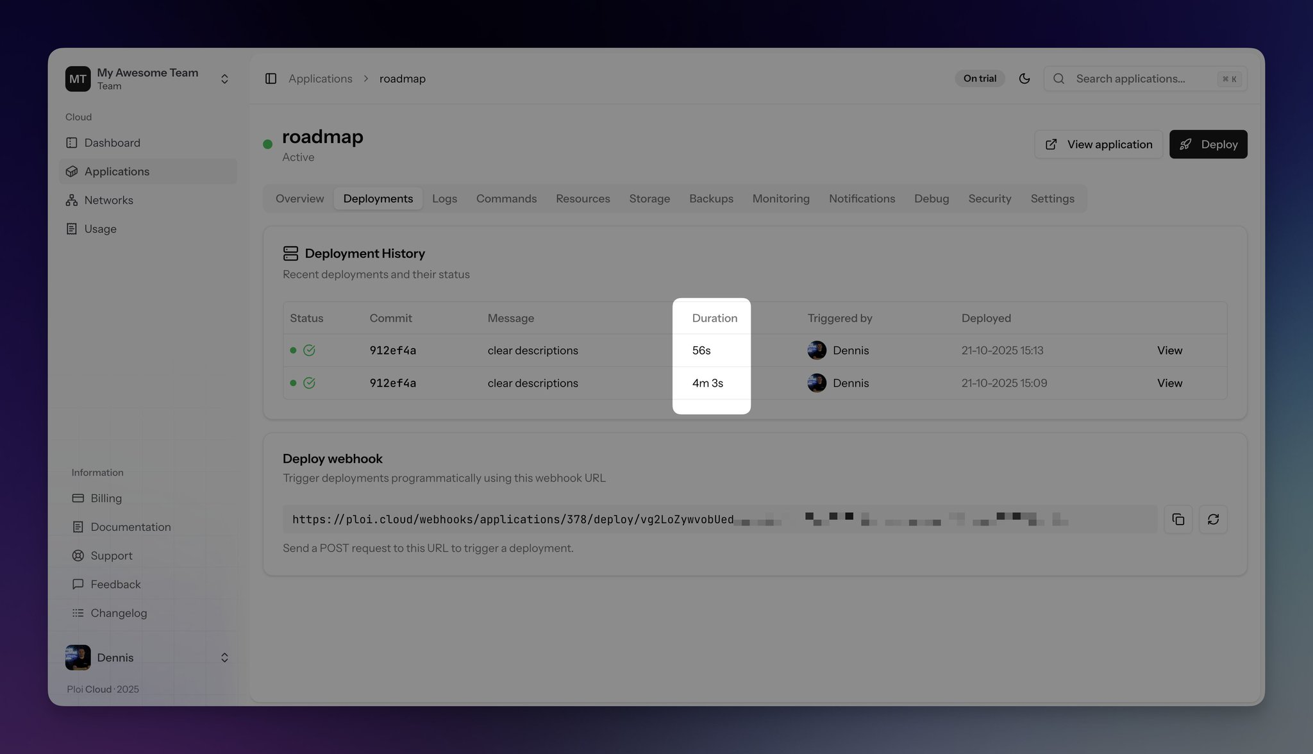Go to Networks section
This screenshot has width=1313, height=754.
(108, 200)
